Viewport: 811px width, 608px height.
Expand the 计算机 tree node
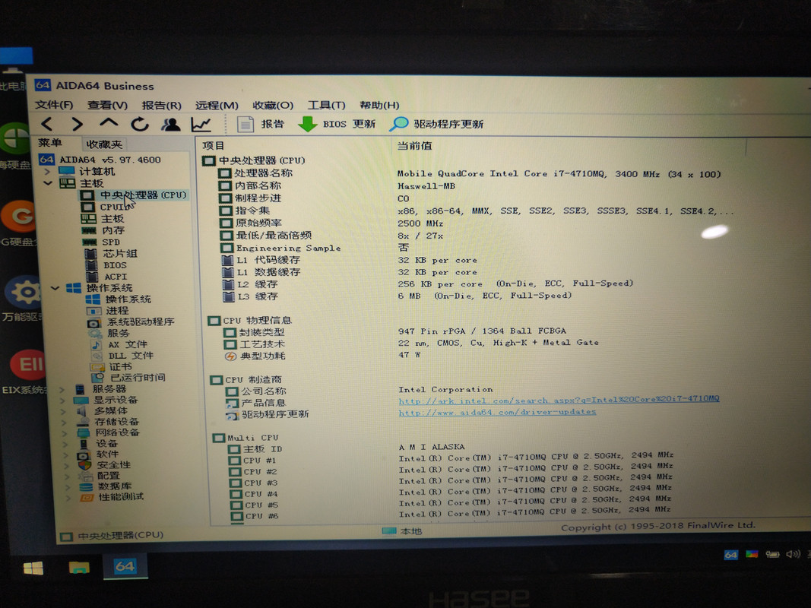pyautogui.click(x=47, y=171)
